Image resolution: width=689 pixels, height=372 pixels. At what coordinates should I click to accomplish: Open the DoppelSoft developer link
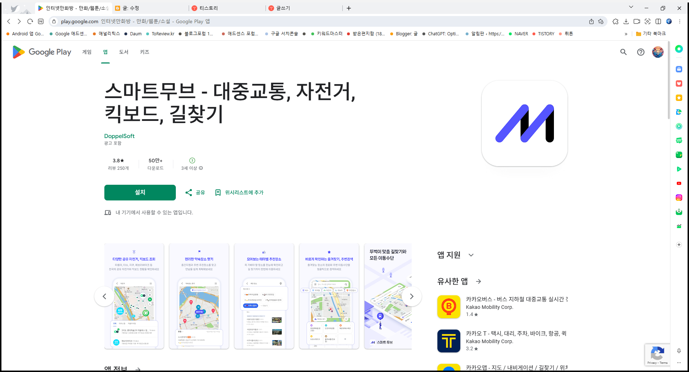point(119,136)
